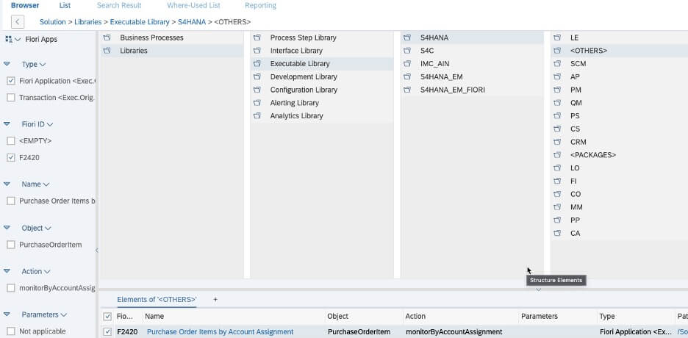Image resolution: width=688 pixels, height=338 pixels.
Task: Add a new elements tab with plus icon
Action: coord(215,299)
